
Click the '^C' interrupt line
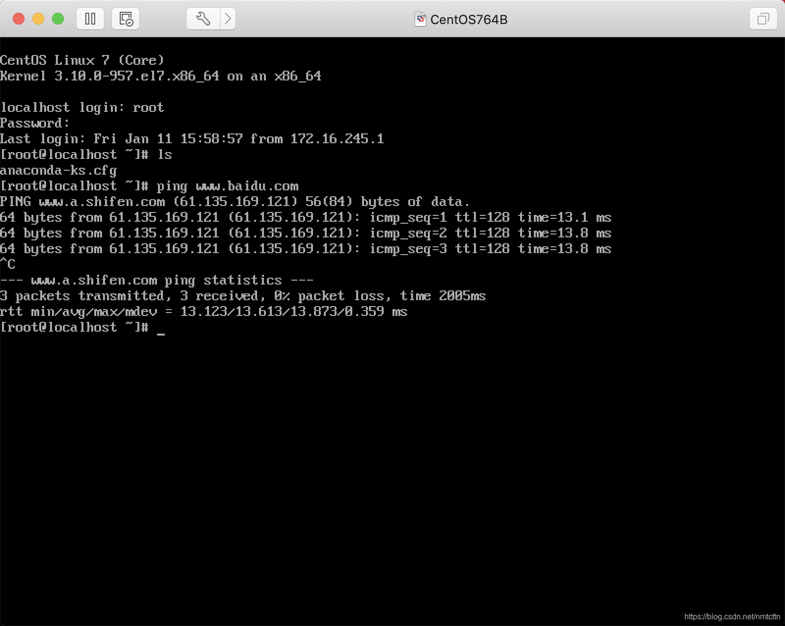8,264
